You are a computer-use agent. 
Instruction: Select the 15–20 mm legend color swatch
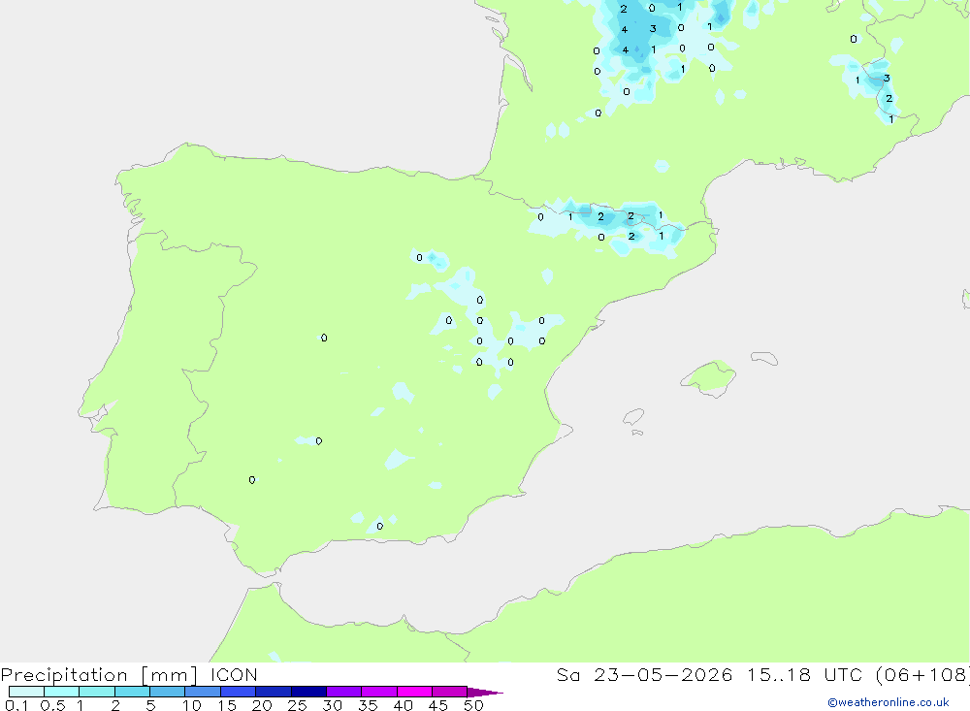(x=238, y=692)
